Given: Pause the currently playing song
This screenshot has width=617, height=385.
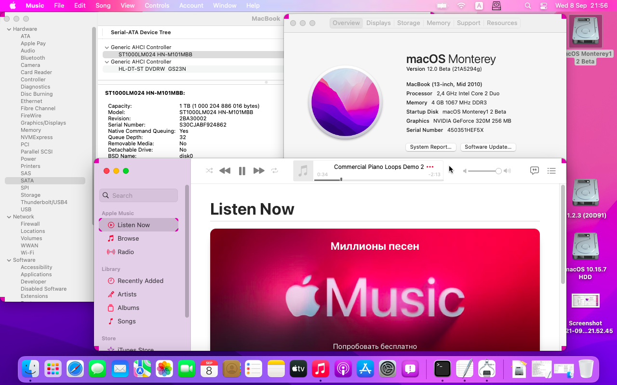Looking at the screenshot, I should point(242,170).
